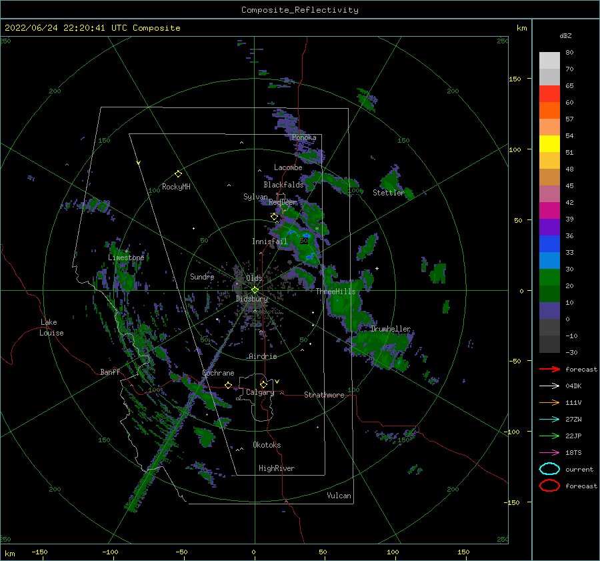Click the Banff city label
The image size is (600, 561).
pyautogui.click(x=110, y=372)
